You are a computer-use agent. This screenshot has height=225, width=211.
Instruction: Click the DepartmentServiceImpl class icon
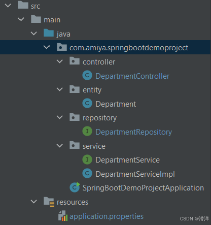[x=87, y=173]
